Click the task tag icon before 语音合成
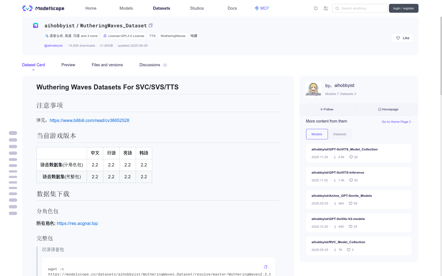Screen dimensions: 442x276 pos(47,36)
